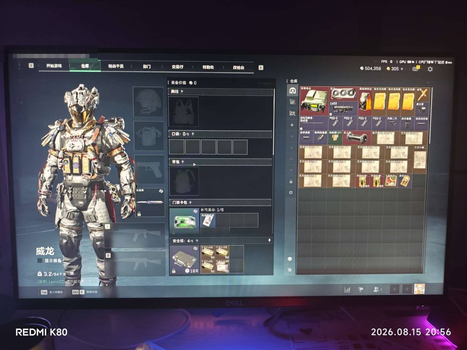Select the empty helmet slot
Viewport: 467px width, 350px height.
148,101
